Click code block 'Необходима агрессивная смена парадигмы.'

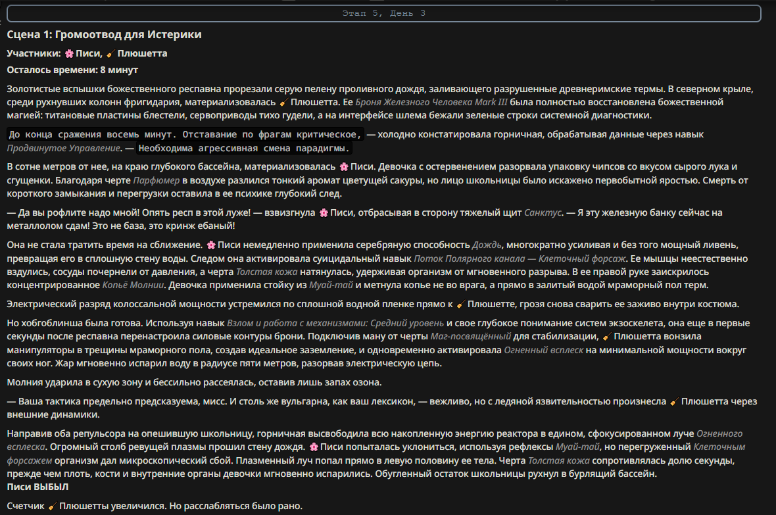click(244, 148)
